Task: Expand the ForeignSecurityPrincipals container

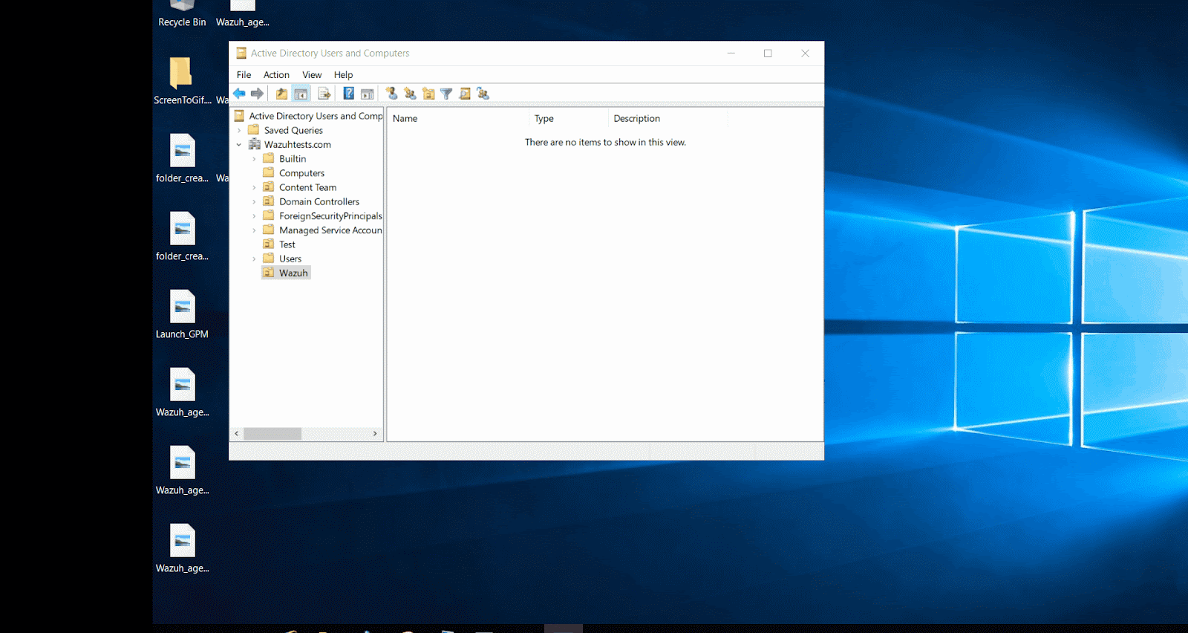Action: pos(254,216)
